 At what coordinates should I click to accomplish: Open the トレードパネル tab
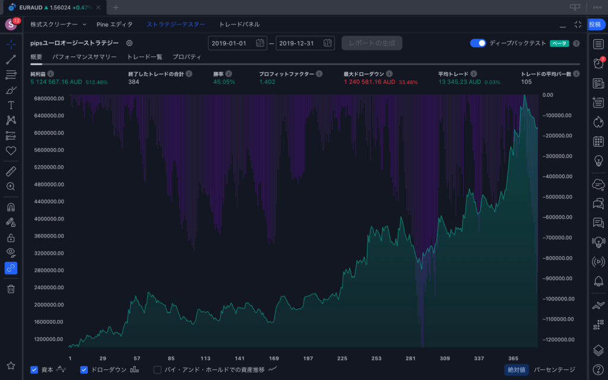[239, 24]
